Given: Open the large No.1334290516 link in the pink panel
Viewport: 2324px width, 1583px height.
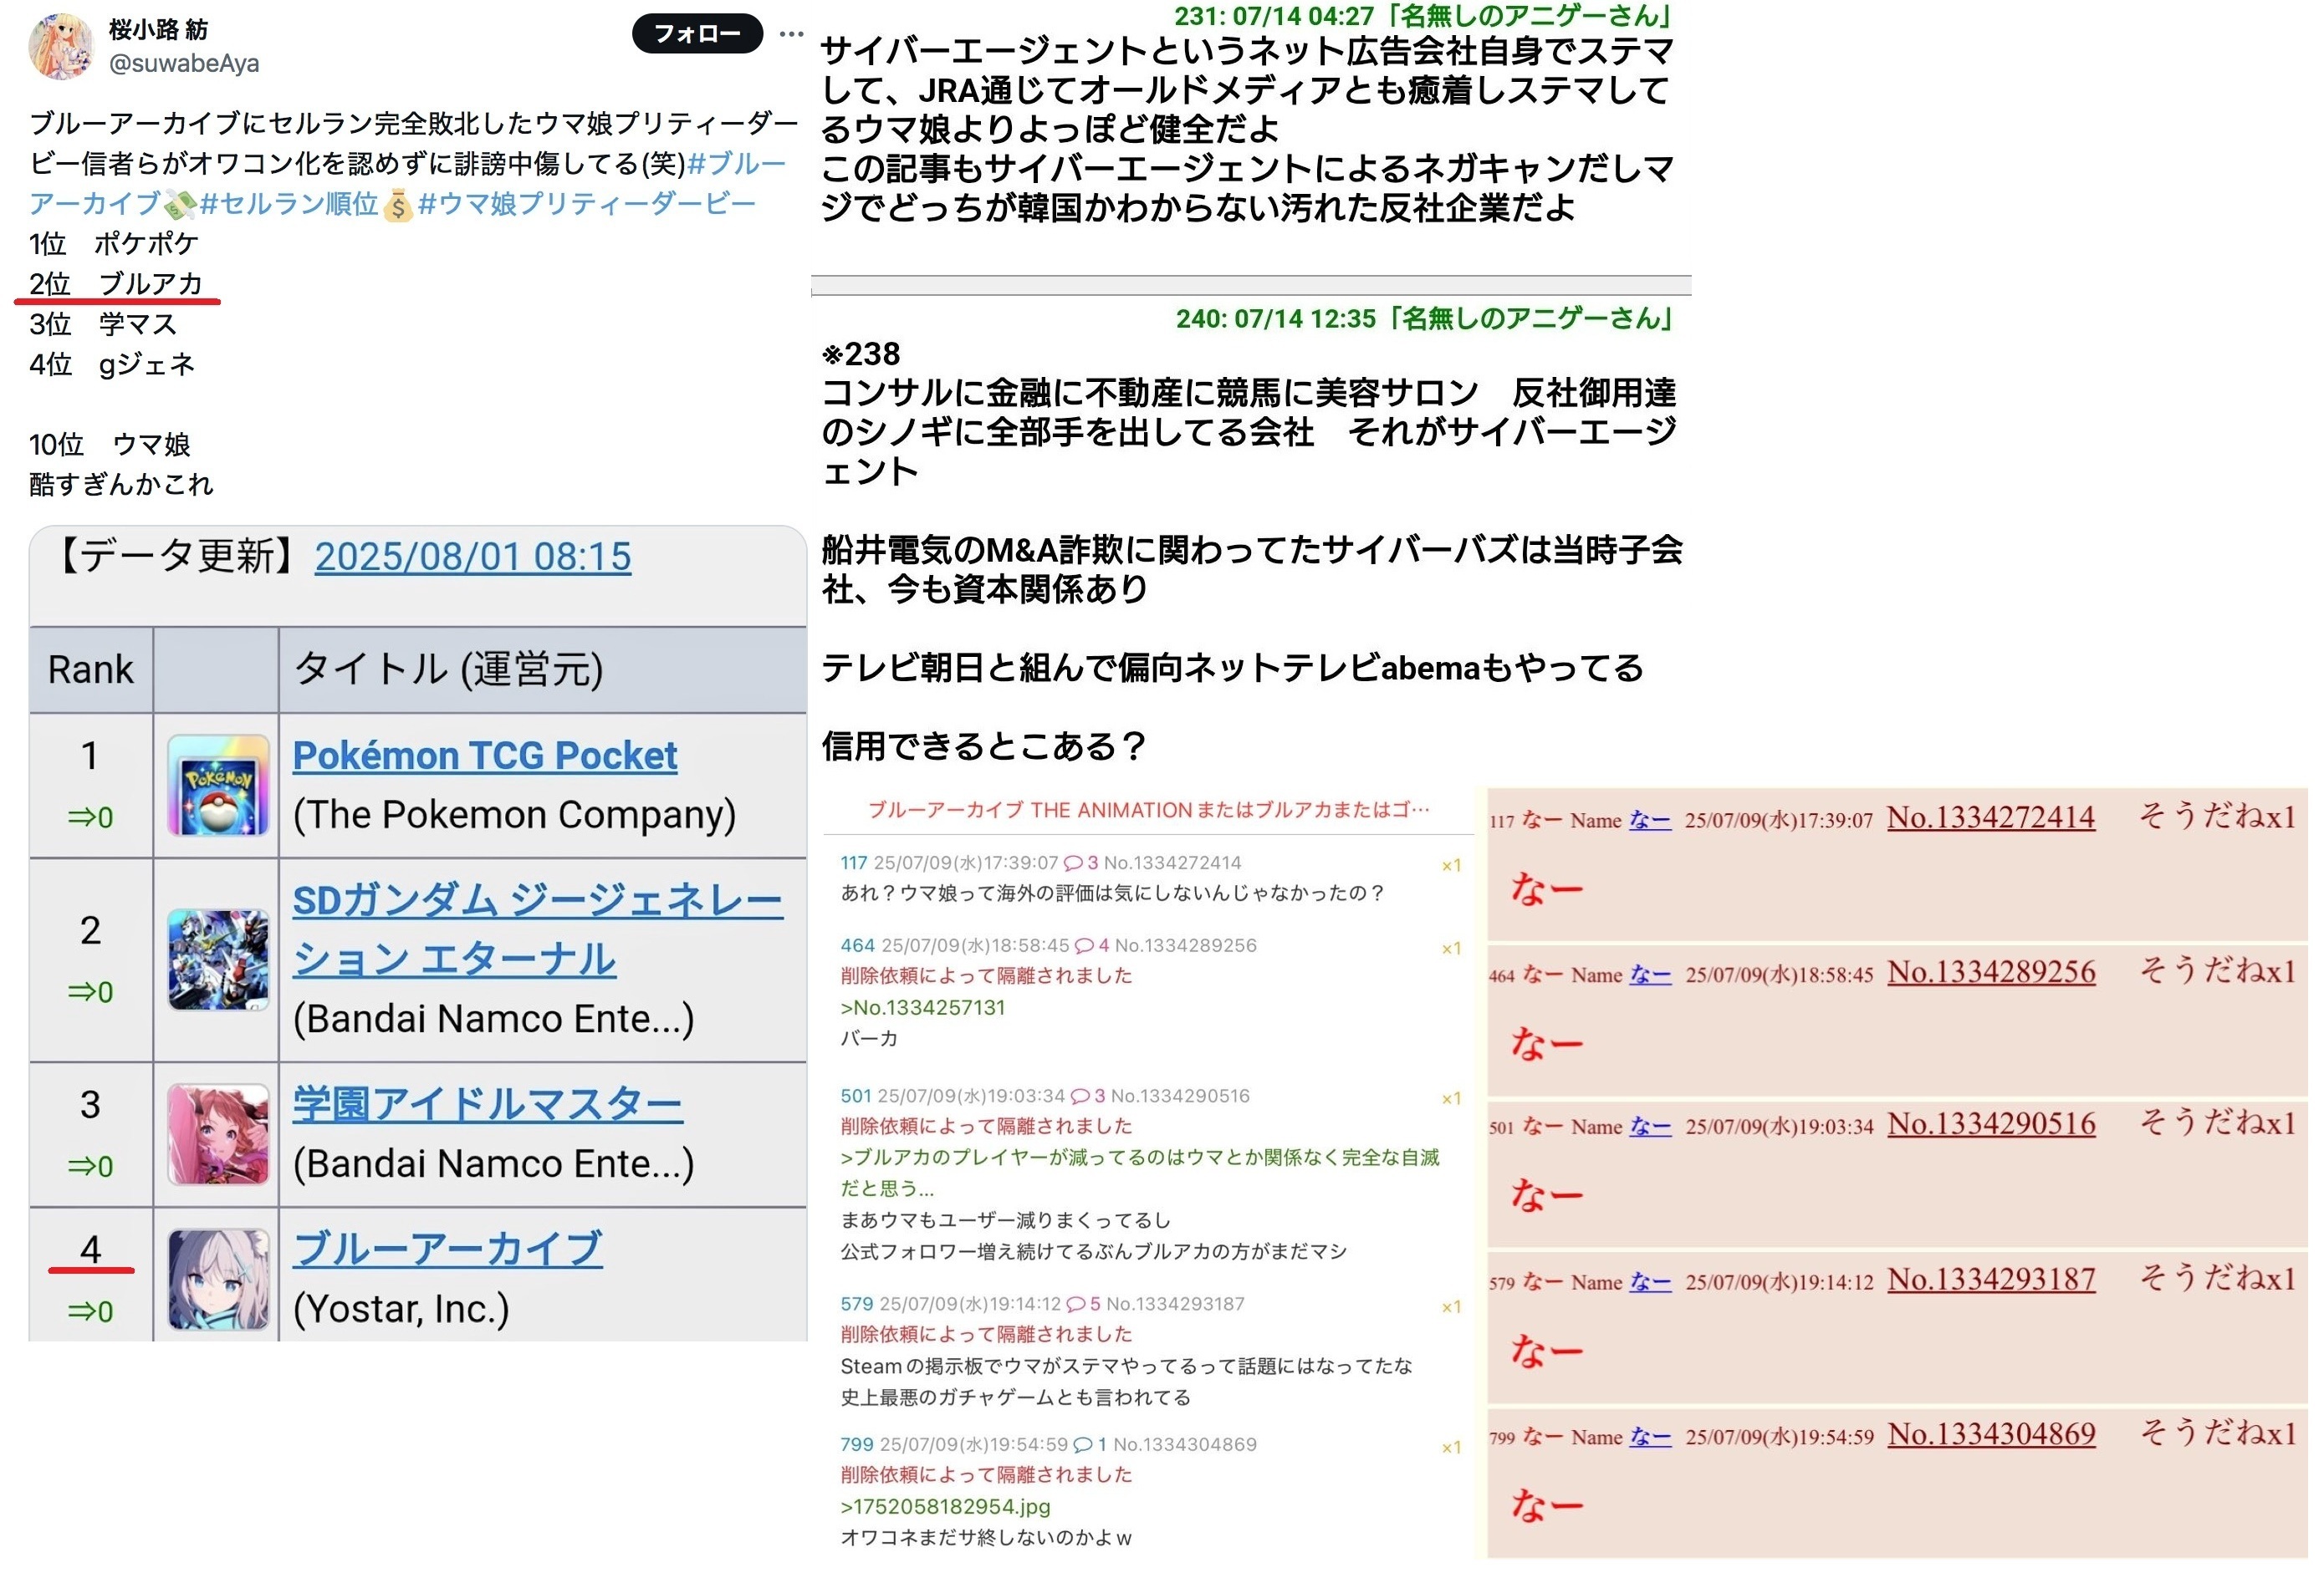Looking at the screenshot, I should tap(1991, 1124).
